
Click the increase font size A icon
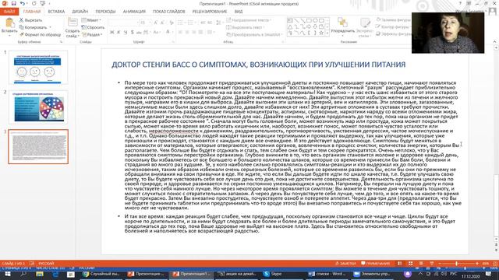point(155,23)
